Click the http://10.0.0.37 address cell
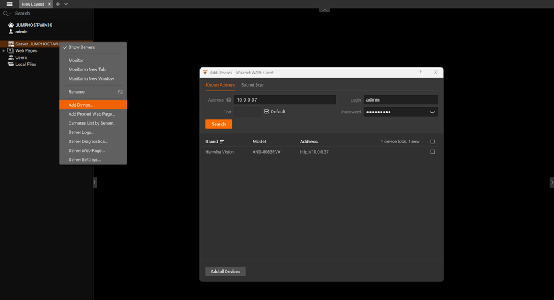 314,152
